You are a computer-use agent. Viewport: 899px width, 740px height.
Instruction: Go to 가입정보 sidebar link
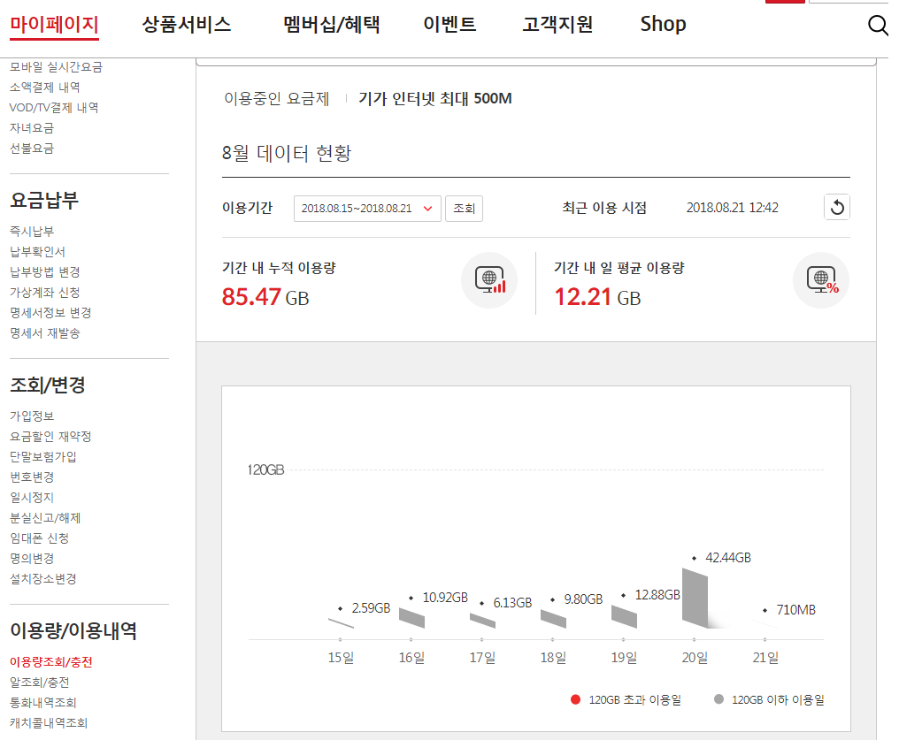click(x=32, y=416)
